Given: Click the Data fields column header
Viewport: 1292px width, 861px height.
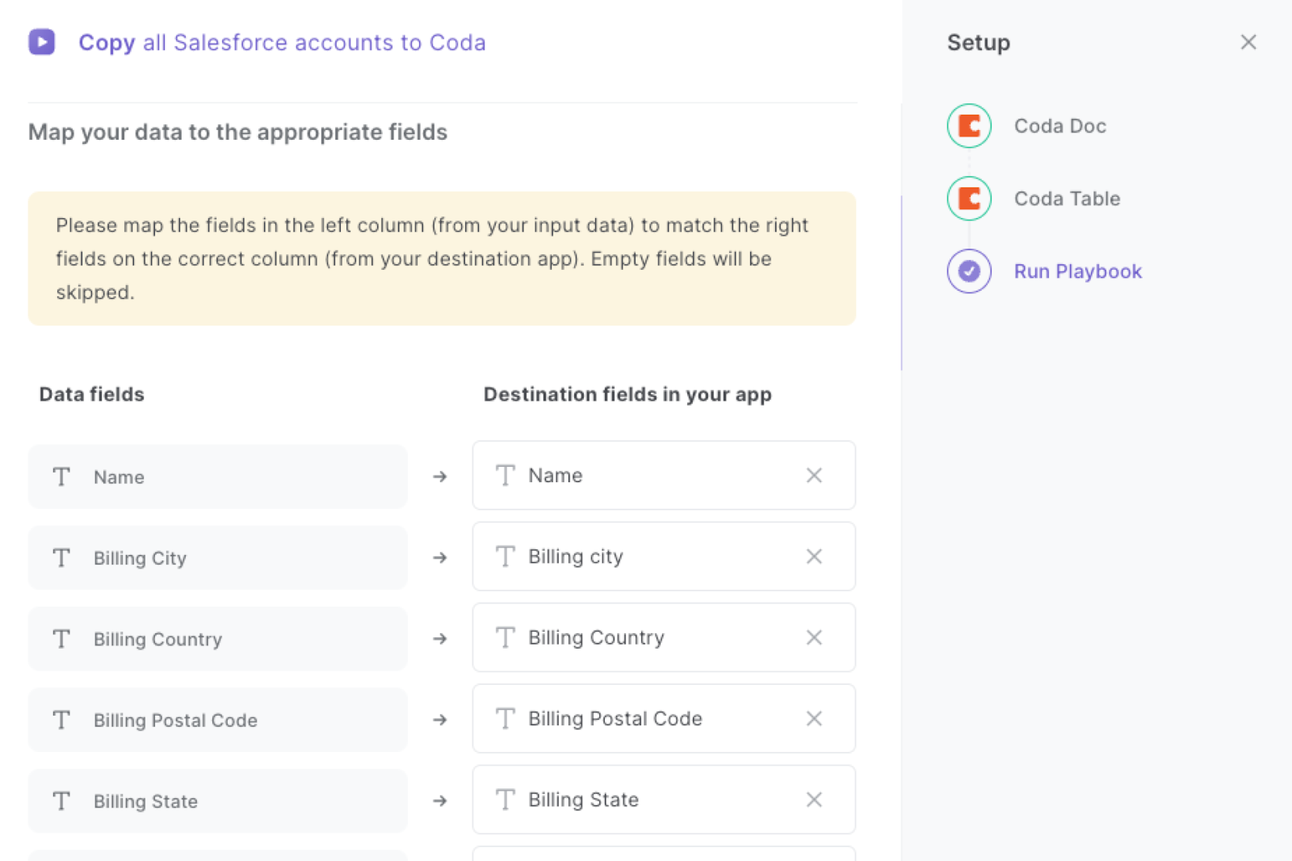Looking at the screenshot, I should [x=92, y=394].
